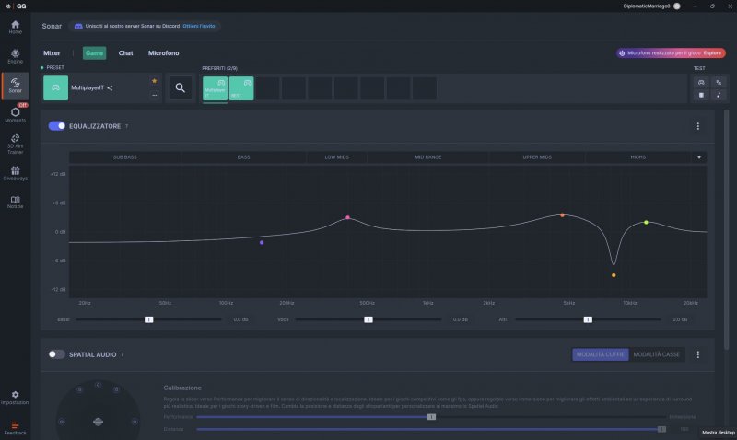Star the current preset as favorite
The image size is (737, 440).
[x=154, y=81]
